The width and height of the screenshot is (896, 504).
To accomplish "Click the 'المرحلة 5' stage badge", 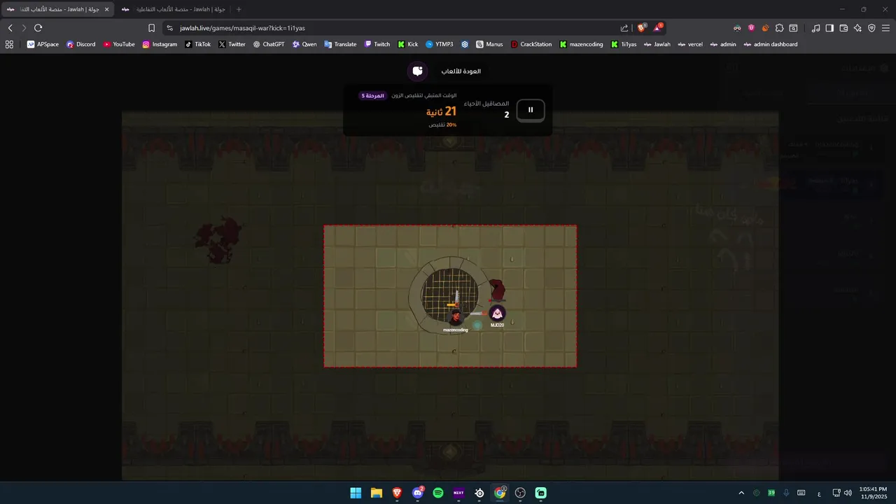I will pyautogui.click(x=373, y=95).
